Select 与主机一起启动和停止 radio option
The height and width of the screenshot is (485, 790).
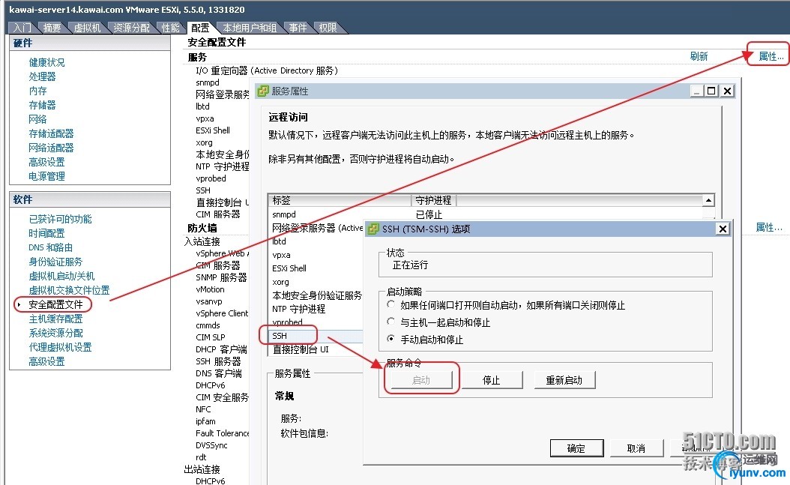click(x=391, y=322)
